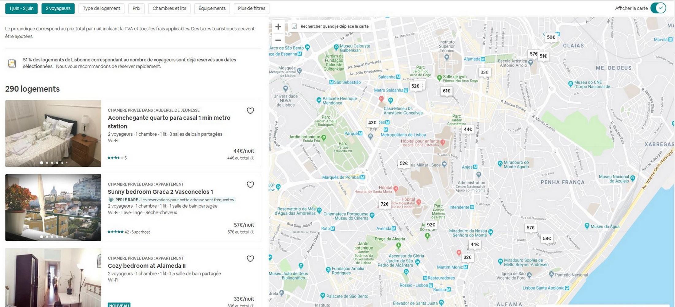The image size is (675, 307).
Task: Open the Prix filter
Action: [136, 9]
